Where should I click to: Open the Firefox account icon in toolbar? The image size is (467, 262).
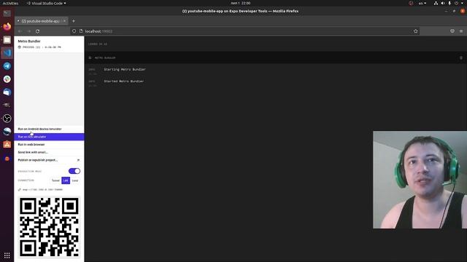[x=452, y=31]
